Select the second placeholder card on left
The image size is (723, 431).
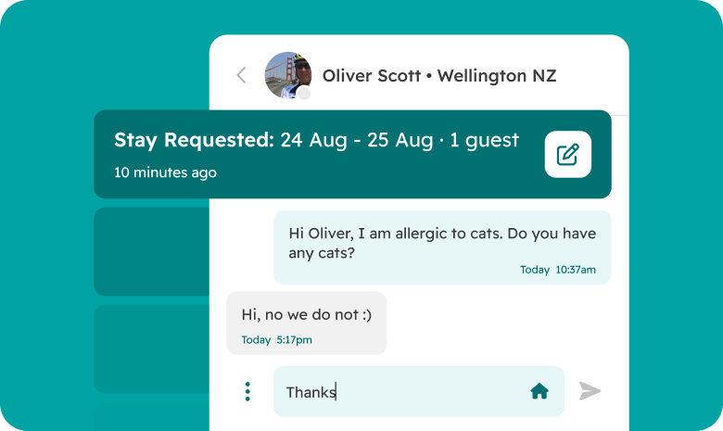[152, 349]
